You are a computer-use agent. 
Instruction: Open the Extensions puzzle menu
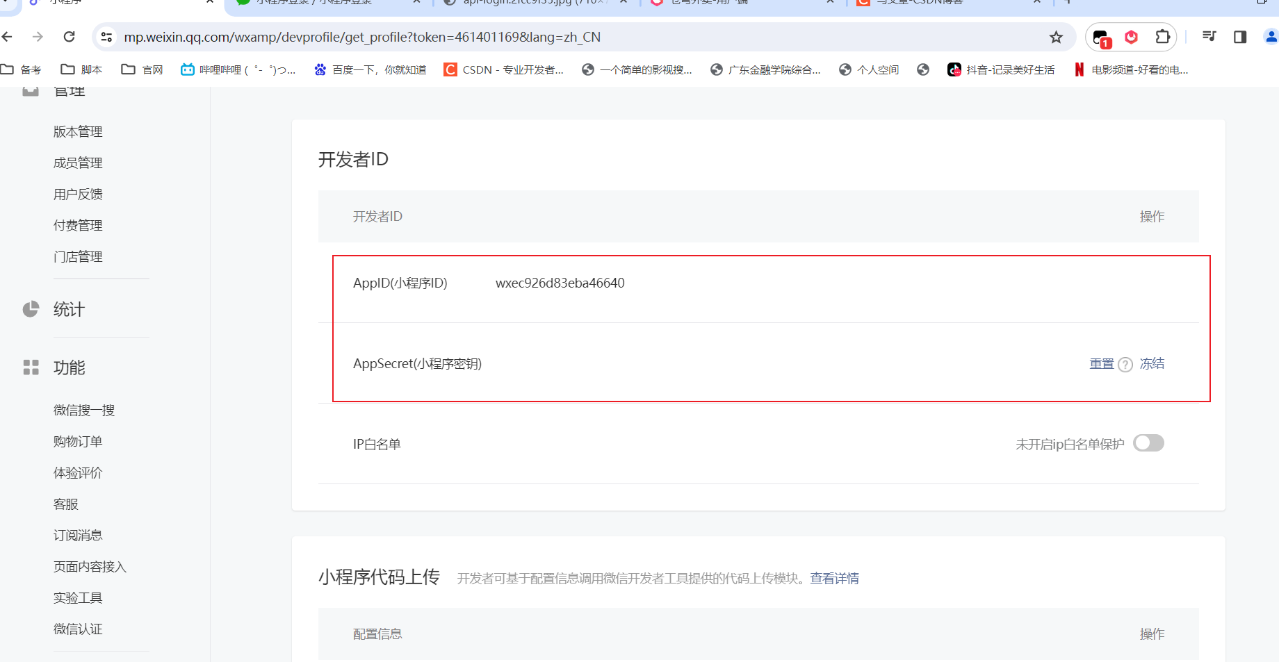[x=1162, y=37]
